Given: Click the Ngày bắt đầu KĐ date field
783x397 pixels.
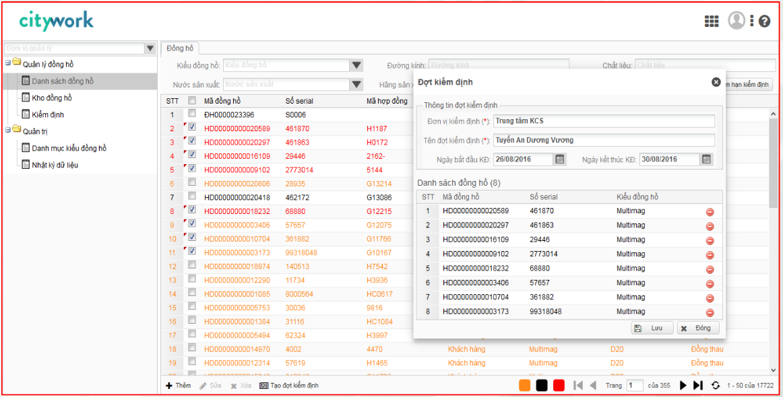Looking at the screenshot, I should pyautogui.click(x=524, y=159).
